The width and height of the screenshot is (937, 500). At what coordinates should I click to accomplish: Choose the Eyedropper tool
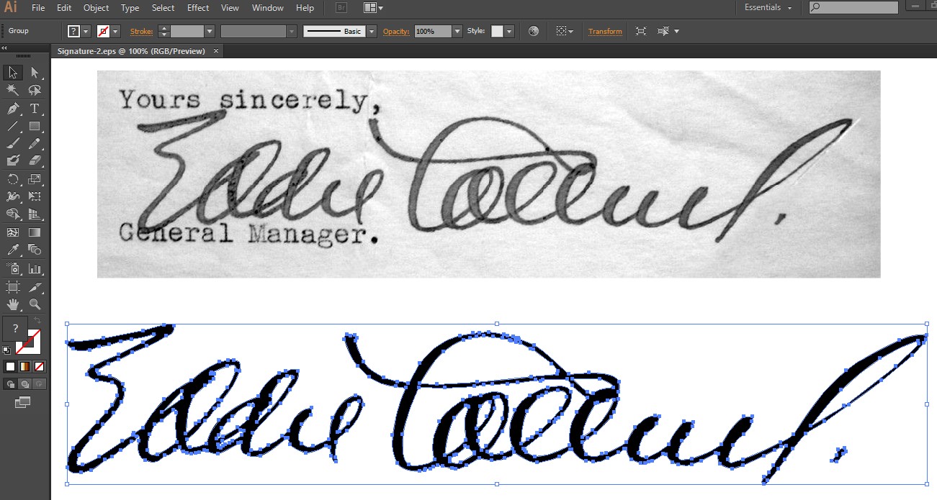point(12,250)
